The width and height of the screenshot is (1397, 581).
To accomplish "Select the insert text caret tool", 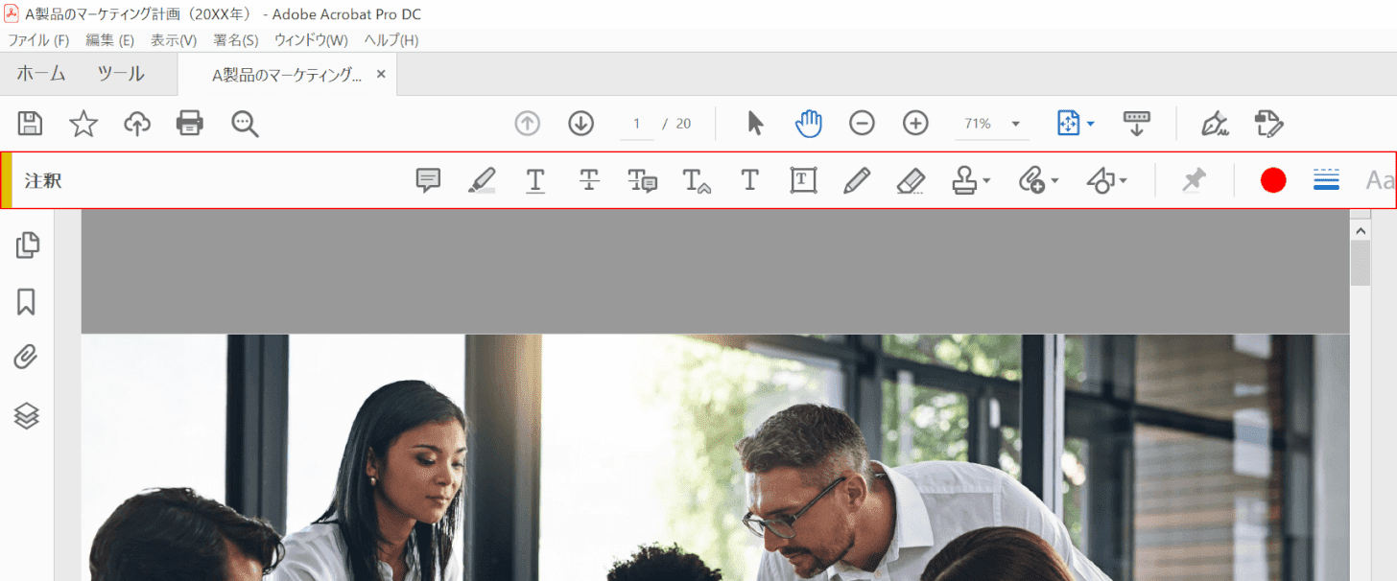I will click(x=696, y=180).
